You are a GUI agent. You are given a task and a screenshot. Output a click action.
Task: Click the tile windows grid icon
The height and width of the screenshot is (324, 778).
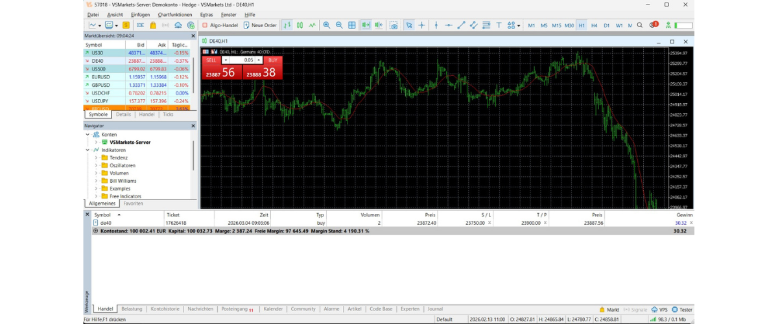352,25
